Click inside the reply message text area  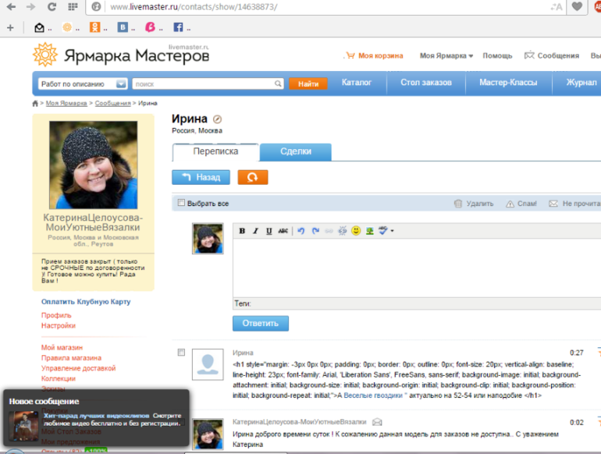click(x=417, y=268)
